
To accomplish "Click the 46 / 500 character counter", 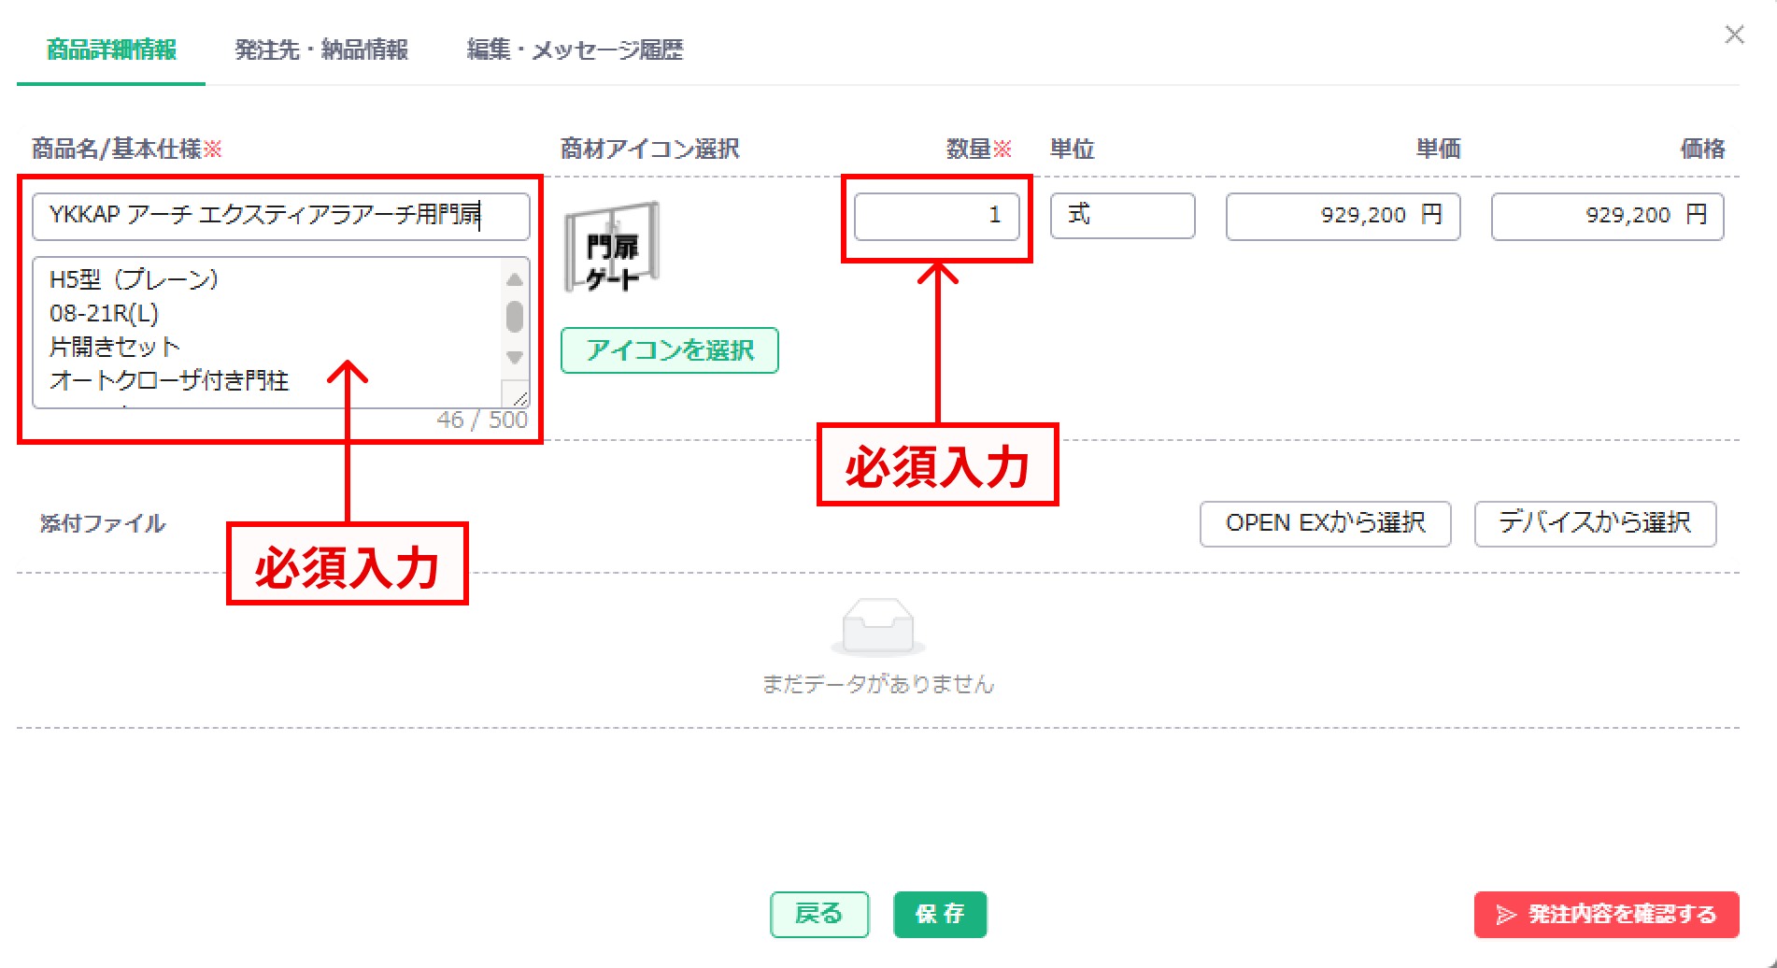I will click(482, 420).
